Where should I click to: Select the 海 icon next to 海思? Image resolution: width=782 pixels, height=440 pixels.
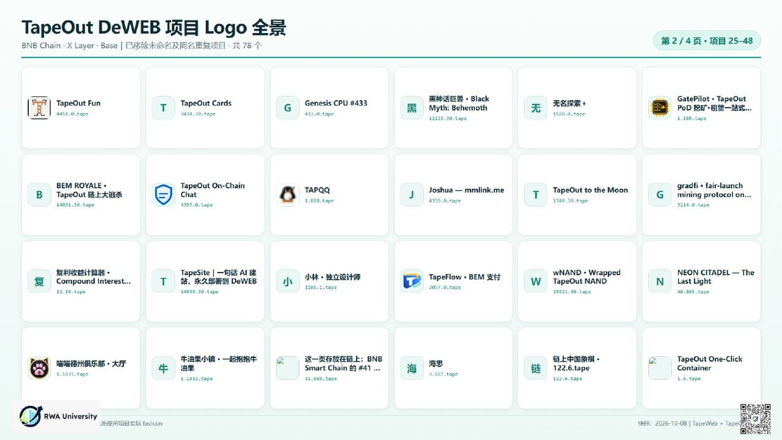click(412, 369)
